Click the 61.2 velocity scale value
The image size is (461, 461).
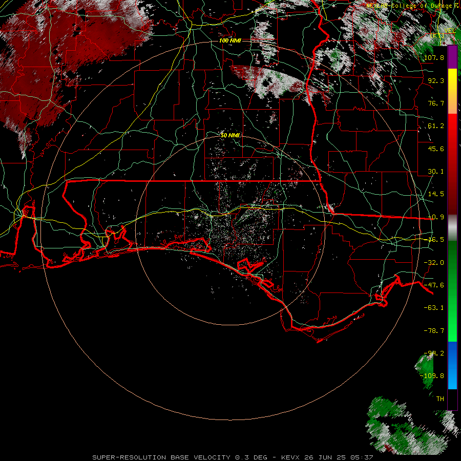tap(436, 126)
